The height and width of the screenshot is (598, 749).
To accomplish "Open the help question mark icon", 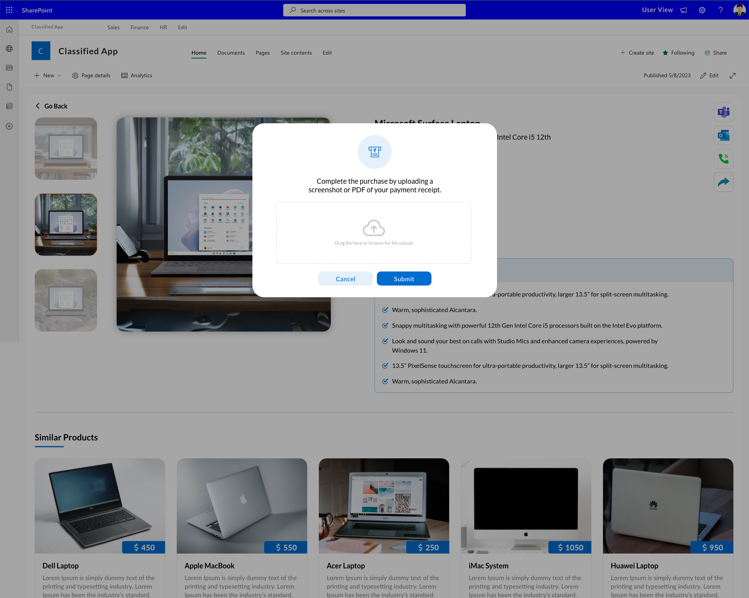I will pyautogui.click(x=721, y=10).
